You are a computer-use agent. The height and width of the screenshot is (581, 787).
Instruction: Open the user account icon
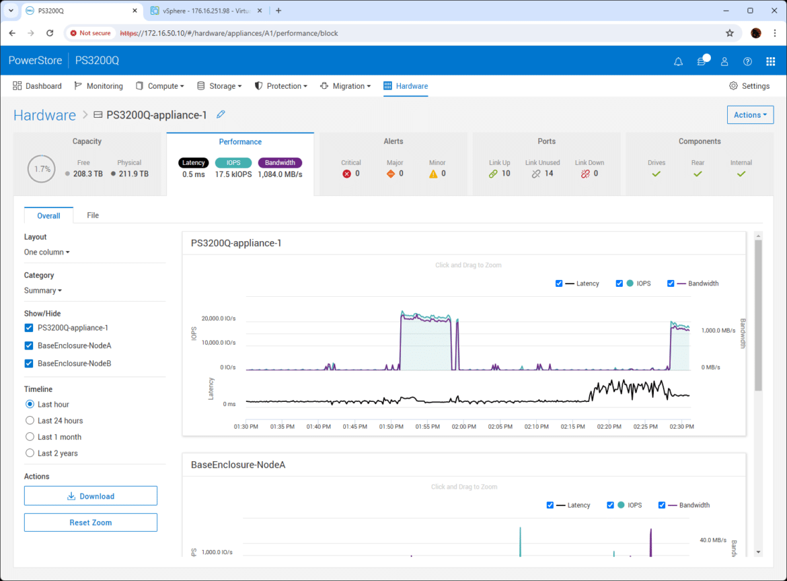coord(724,61)
